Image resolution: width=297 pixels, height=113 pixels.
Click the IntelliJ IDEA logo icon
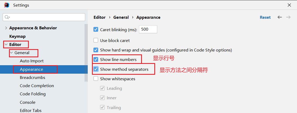7,5
